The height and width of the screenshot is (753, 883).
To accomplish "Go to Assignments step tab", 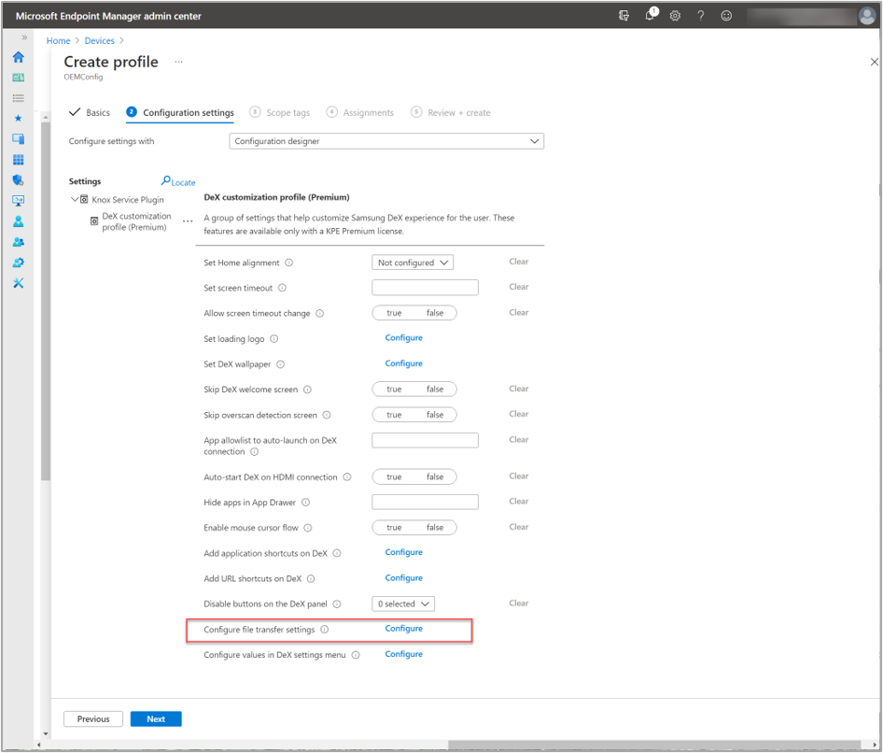I will (360, 112).
